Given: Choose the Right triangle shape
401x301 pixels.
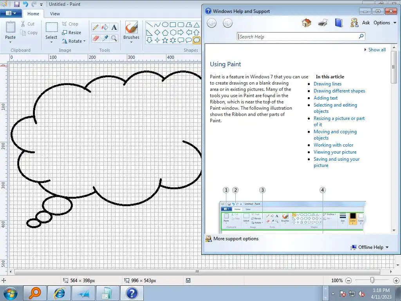Looking at the screenshot, I should (x=150, y=33).
